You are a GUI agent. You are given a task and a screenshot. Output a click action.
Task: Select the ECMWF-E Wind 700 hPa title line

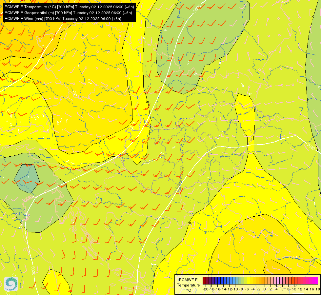coord(63,19)
